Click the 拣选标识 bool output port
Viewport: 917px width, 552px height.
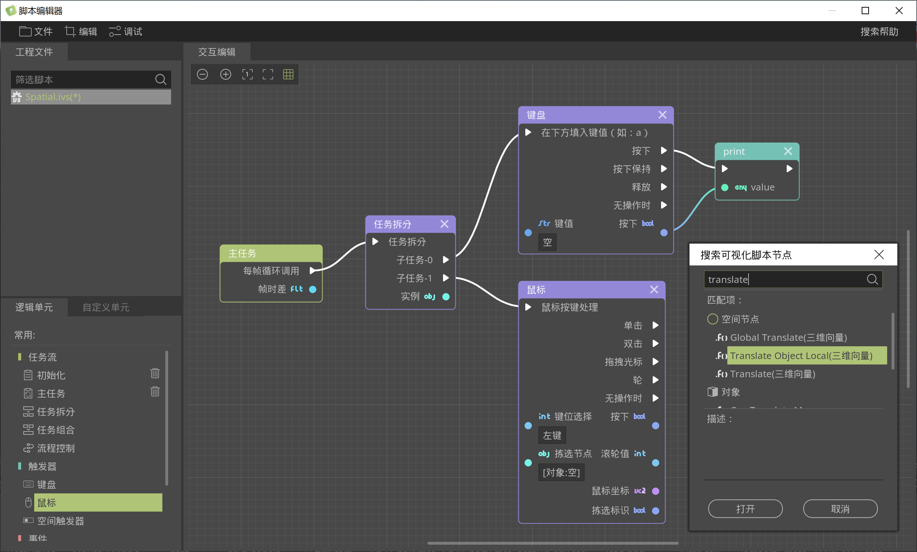(656, 511)
